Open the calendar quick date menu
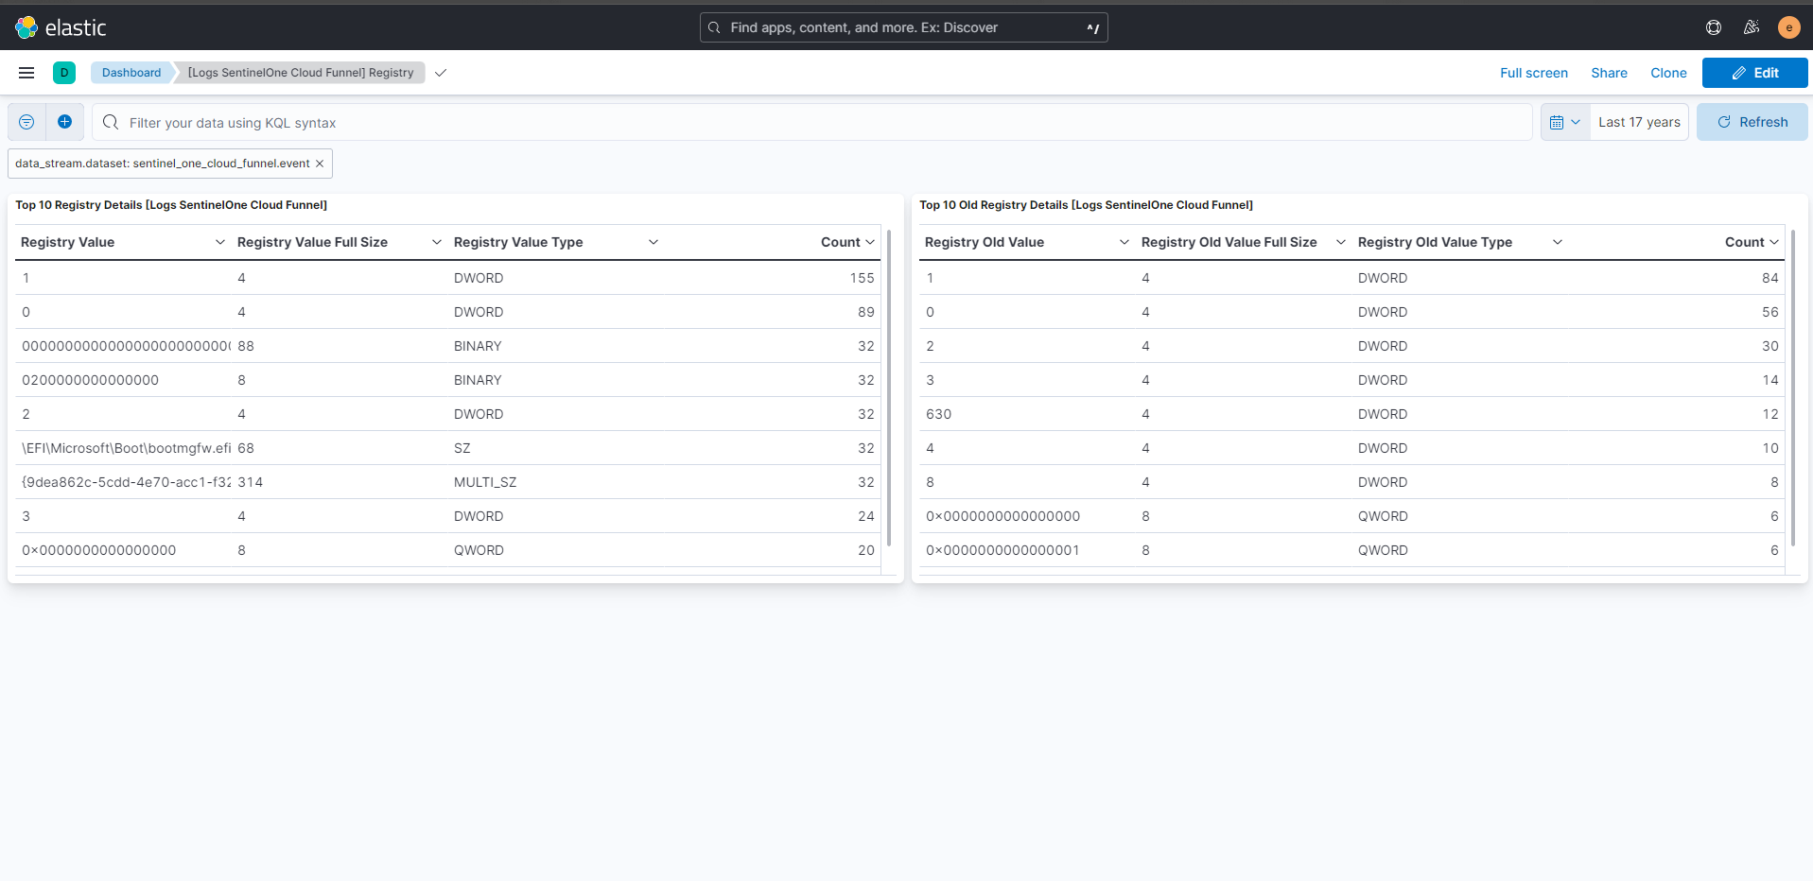The image size is (1813, 881). [1565, 122]
